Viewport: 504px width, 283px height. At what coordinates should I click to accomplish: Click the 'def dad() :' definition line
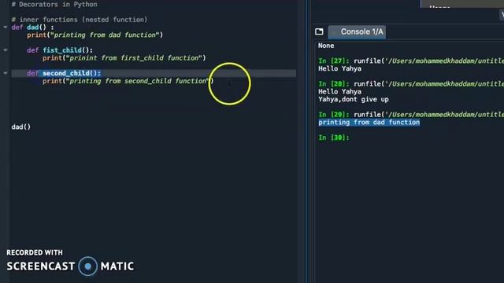click(32, 28)
